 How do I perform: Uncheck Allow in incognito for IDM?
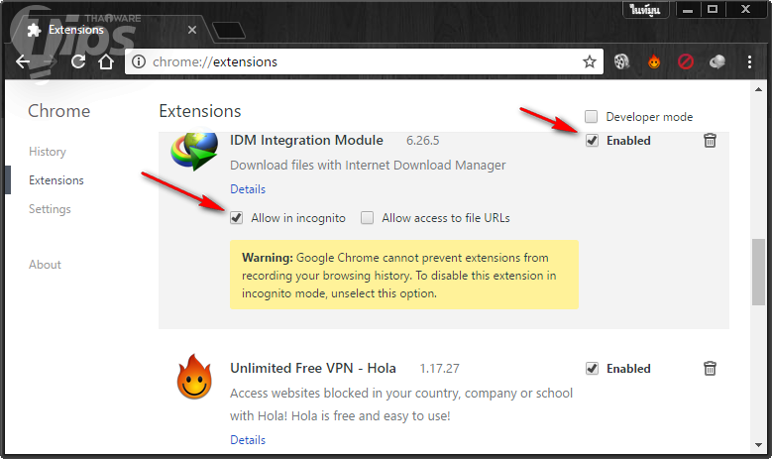click(237, 218)
